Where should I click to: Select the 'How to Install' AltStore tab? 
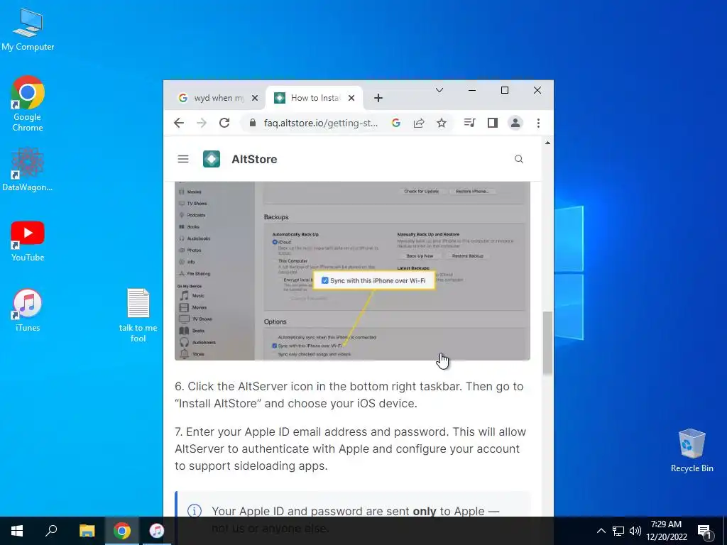pos(308,98)
